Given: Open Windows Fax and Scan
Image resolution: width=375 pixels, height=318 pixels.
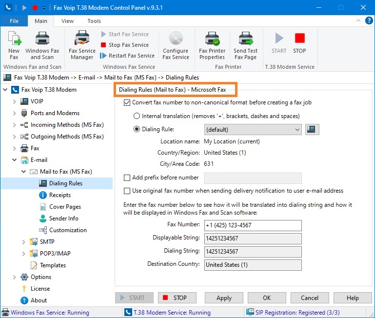Looking at the screenshot, I should tap(42, 45).
